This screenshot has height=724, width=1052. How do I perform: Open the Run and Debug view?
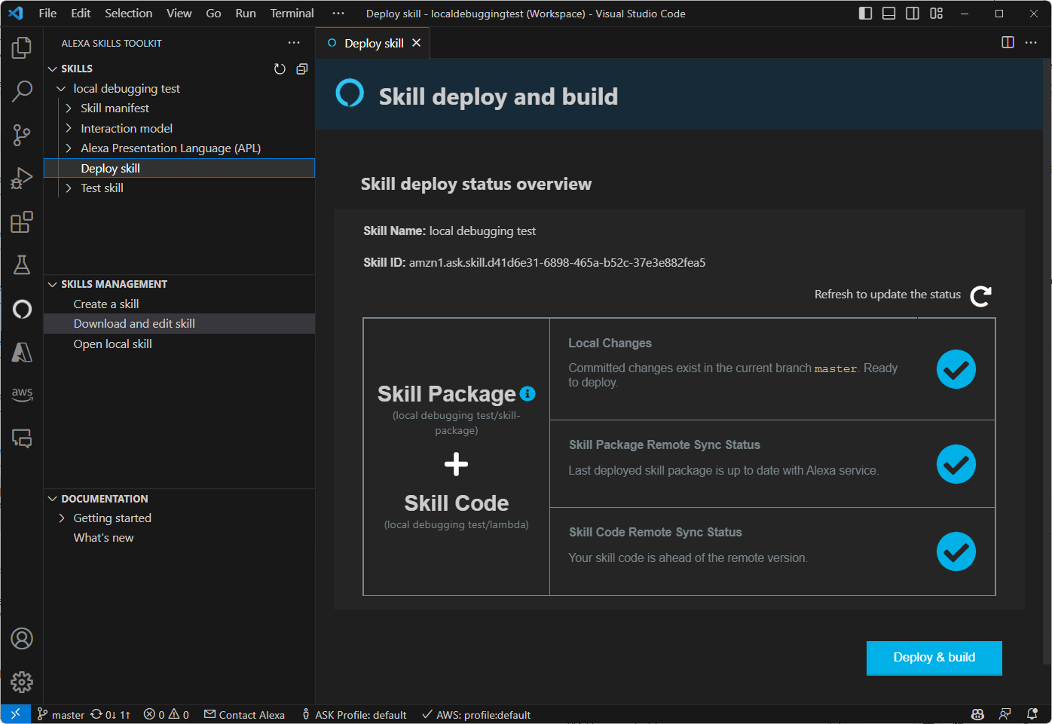pyautogui.click(x=22, y=178)
